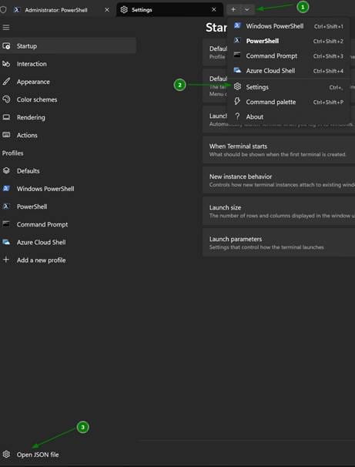Click the Interaction icon in sidebar

click(x=6, y=64)
